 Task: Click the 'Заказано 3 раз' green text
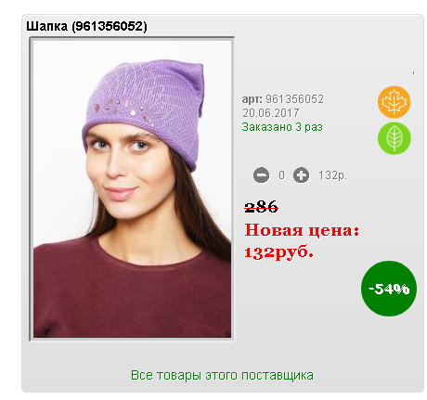[x=282, y=127]
